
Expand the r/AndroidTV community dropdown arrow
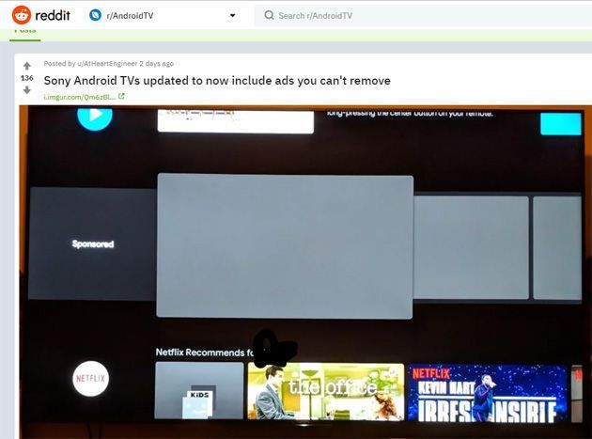pos(232,16)
